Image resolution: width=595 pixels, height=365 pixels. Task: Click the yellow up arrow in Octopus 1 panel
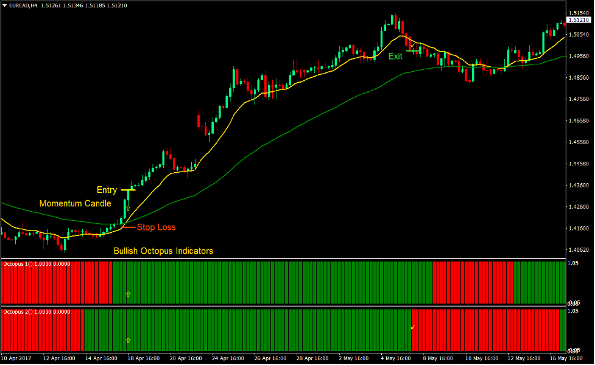(x=128, y=293)
